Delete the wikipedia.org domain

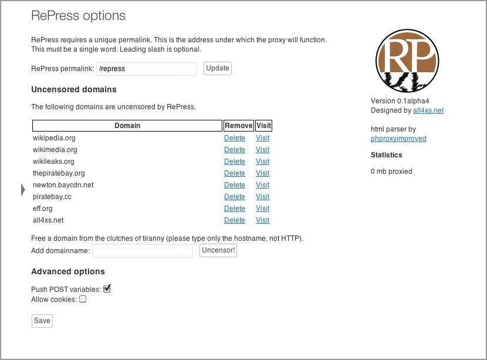tap(235, 138)
